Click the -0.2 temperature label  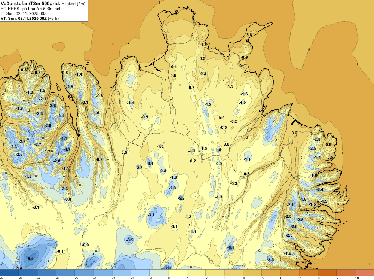233,121
